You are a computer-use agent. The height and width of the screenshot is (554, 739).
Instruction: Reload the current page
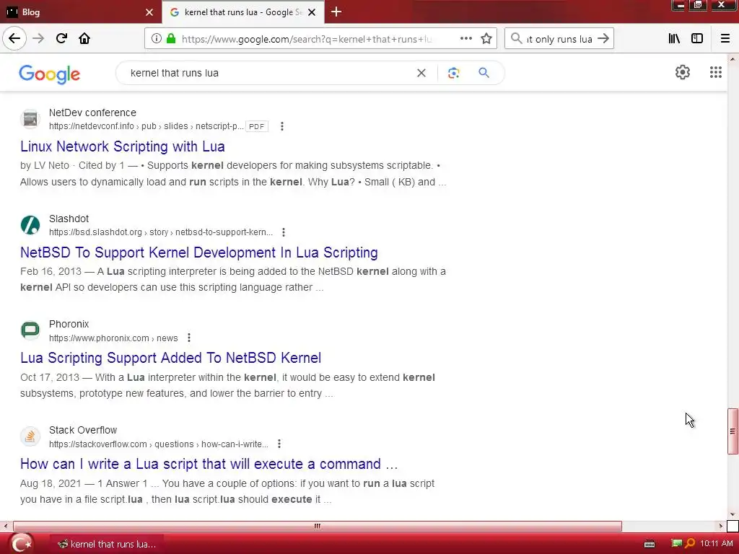[61, 38]
